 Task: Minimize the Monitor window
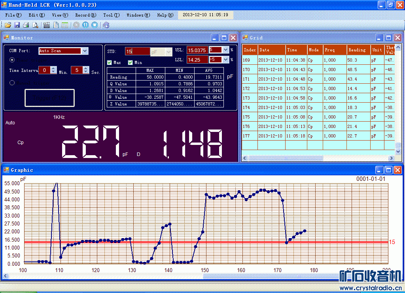pos(215,38)
